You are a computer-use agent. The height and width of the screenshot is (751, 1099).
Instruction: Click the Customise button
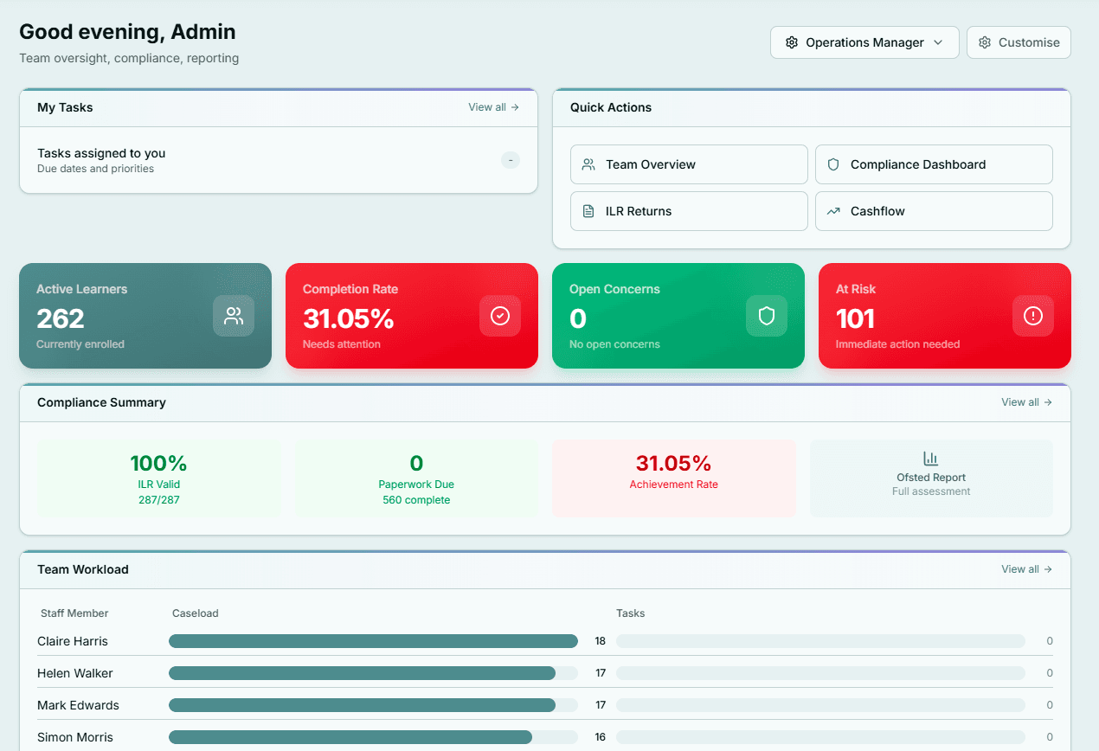coord(1019,42)
